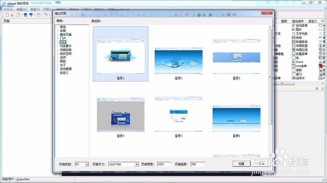Switch to the 组合组件 tab
The height and width of the screenshot is (183, 327).
point(298,21)
